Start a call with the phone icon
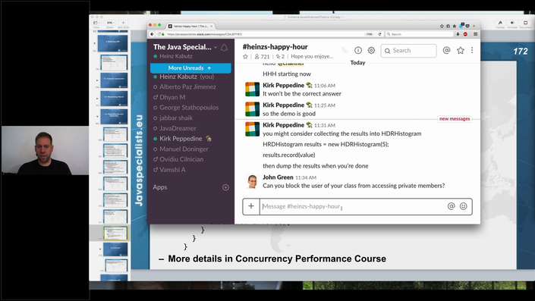The image size is (535, 301). (x=345, y=51)
